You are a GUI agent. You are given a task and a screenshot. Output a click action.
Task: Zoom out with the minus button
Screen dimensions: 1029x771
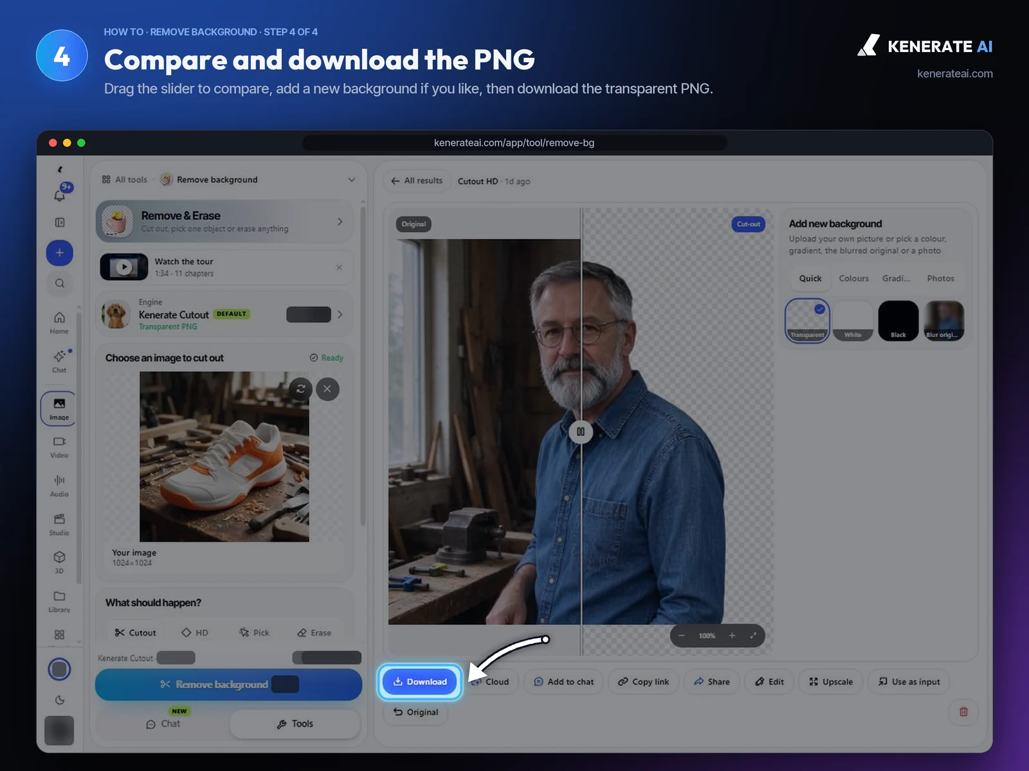[x=682, y=635]
